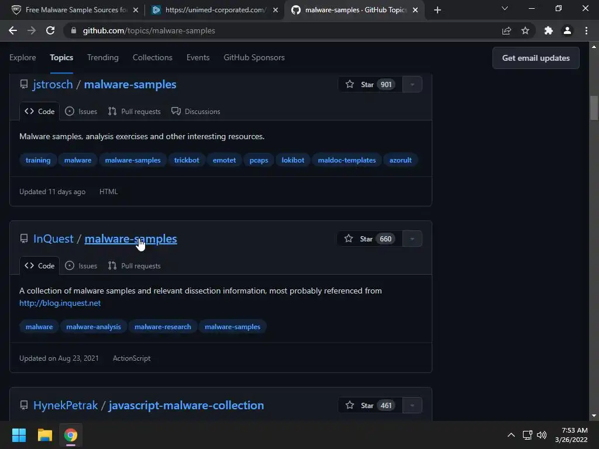This screenshot has width=599, height=449.
Task: Select the malware tag on jstrosch repo
Action: click(78, 160)
